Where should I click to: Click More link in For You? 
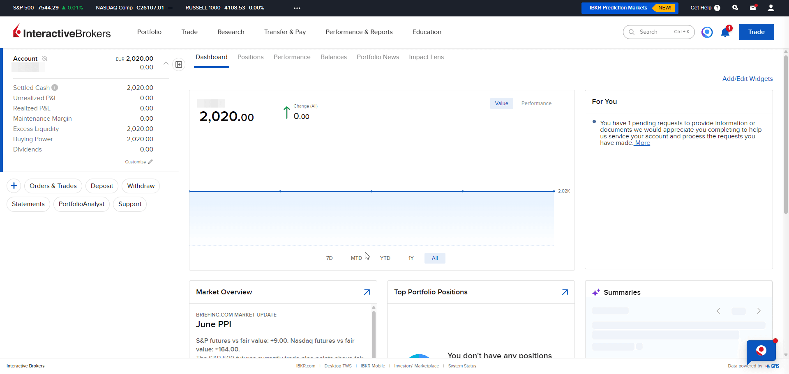pos(642,143)
